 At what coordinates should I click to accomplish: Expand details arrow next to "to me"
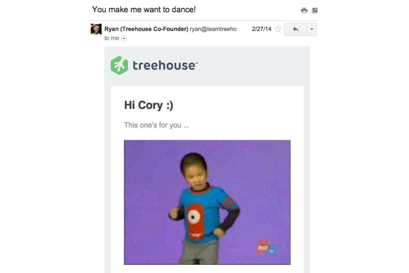124,38
